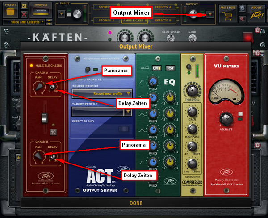Click the Input level knob
Viewport: 268px width, 218px height.
click(x=77, y=14)
